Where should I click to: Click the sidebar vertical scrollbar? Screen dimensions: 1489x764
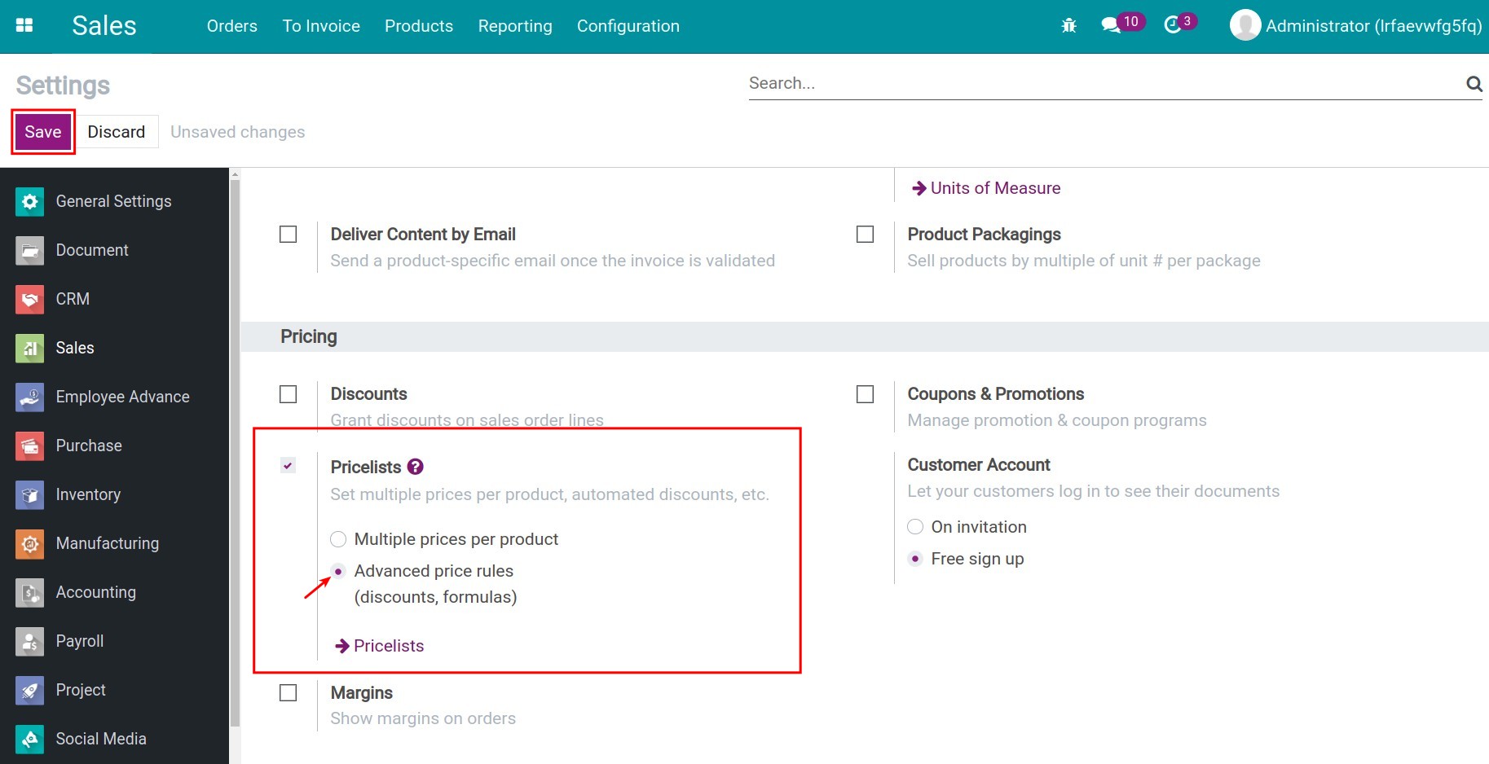point(235,452)
